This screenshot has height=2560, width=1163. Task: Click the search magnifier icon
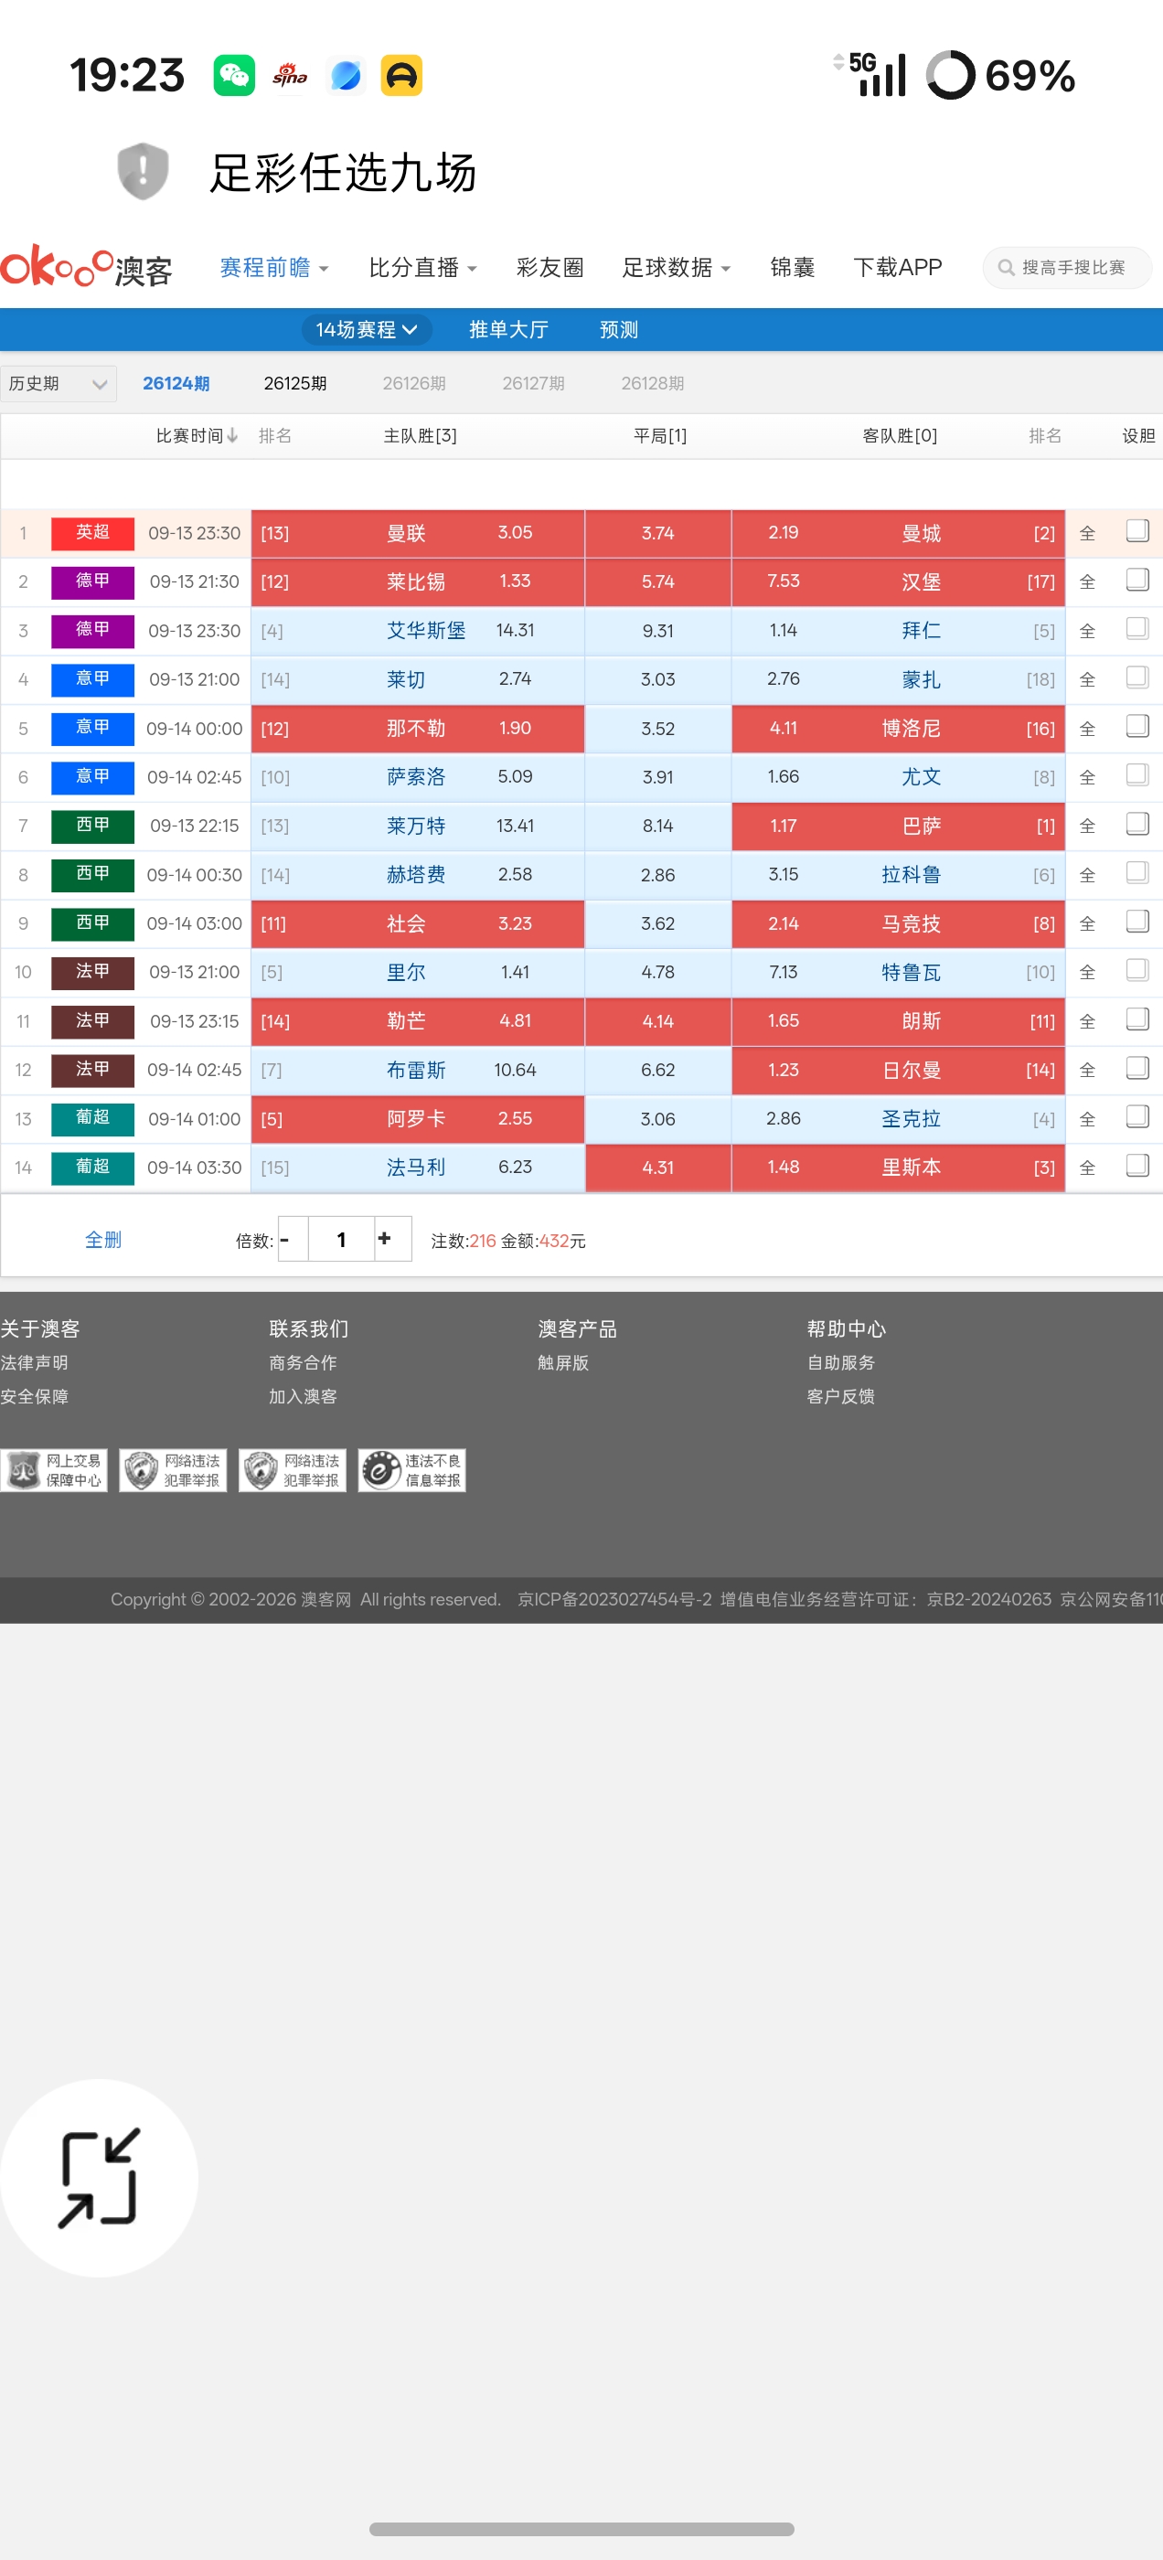point(1006,267)
